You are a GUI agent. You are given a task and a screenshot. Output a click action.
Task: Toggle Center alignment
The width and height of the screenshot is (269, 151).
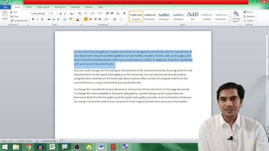pyautogui.click(x=91, y=19)
